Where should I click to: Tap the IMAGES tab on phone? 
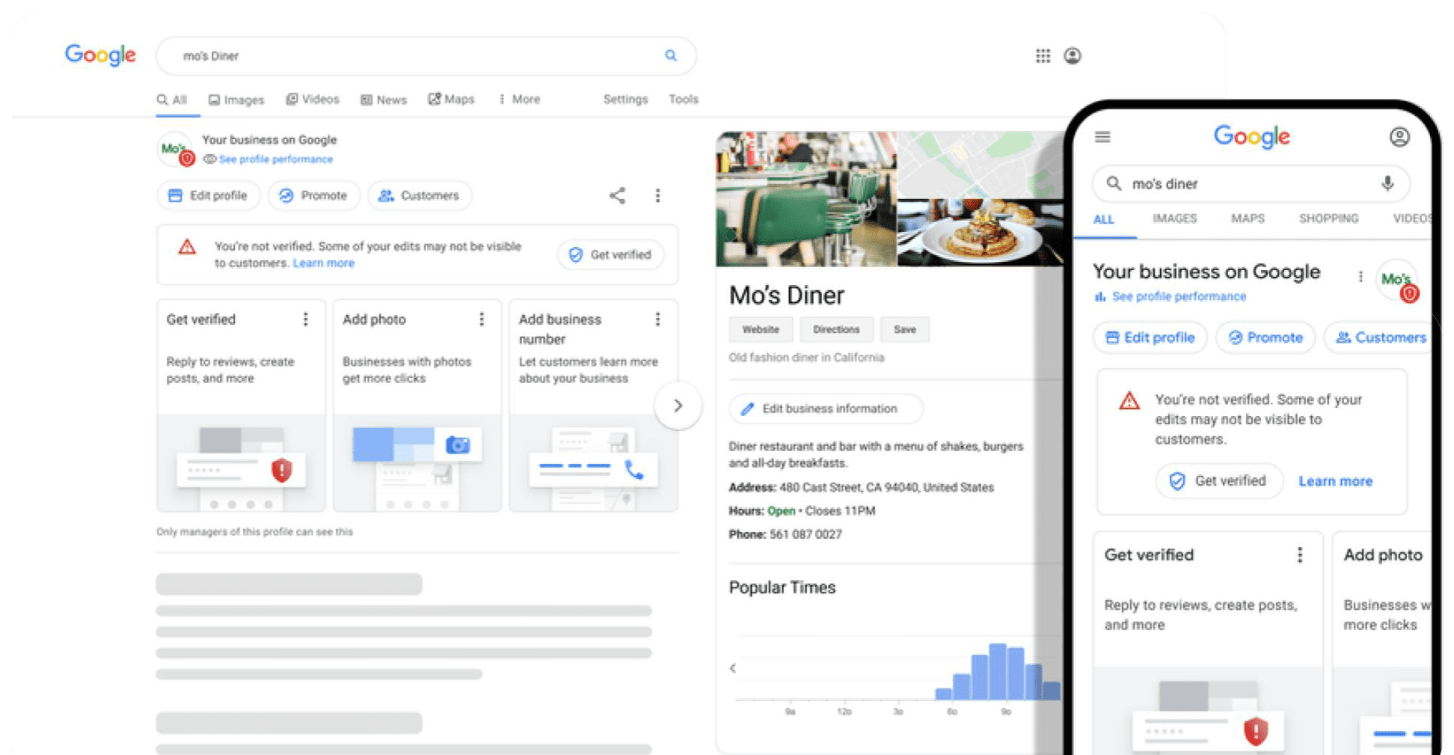(1174, 218)
